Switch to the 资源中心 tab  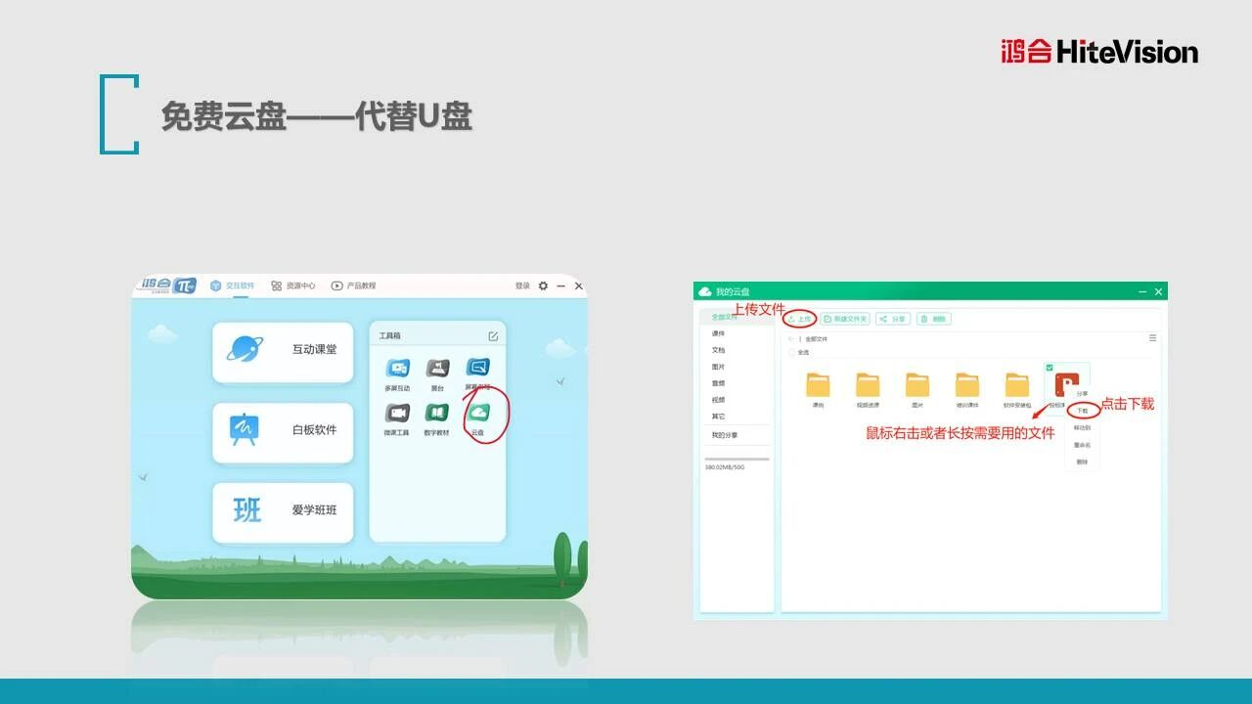point(293,286)
